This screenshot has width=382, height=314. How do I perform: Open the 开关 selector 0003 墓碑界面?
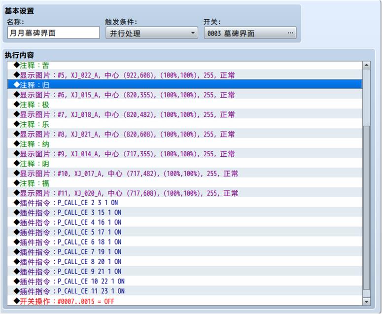(250, 33)
